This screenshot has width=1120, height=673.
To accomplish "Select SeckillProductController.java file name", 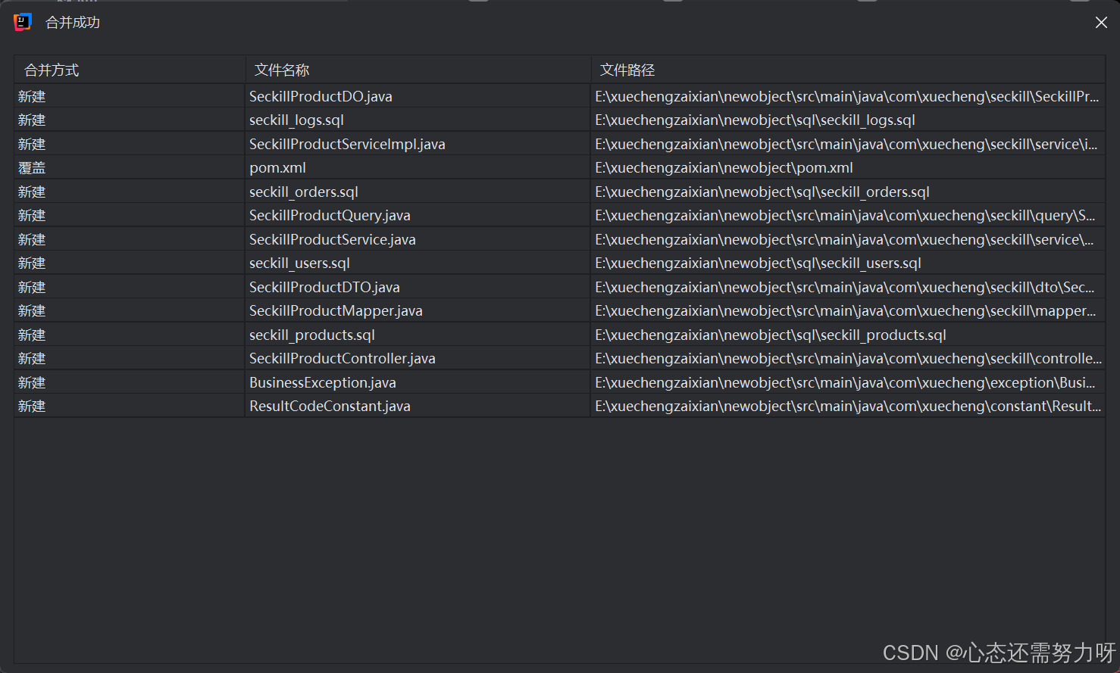I will pos(343,358).
